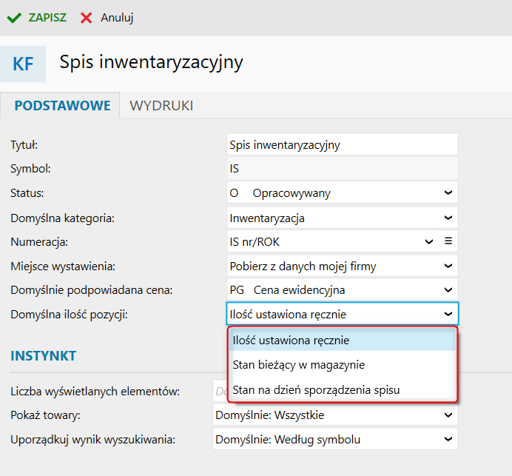
Task: Open the Pokaż towary dropdown
Action: [334, 415]
